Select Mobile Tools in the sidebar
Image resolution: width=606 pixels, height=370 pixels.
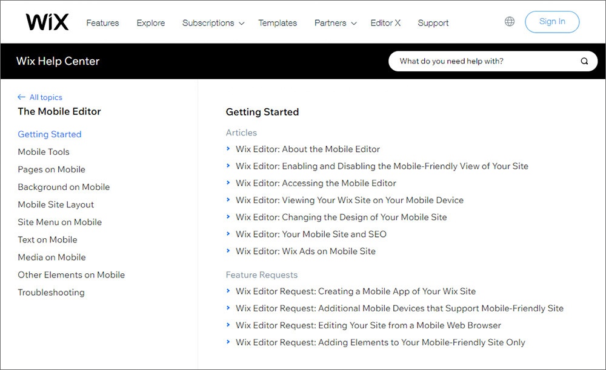pos(44,152)
